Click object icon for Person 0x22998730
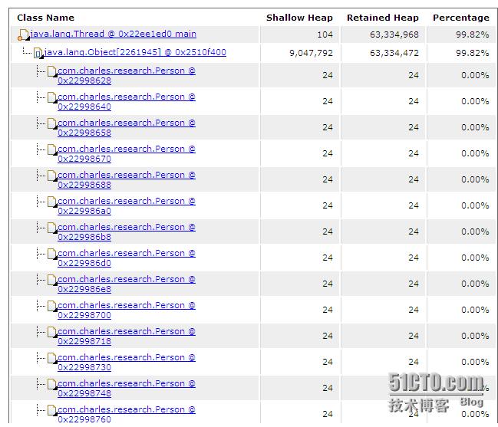This screenshot has width=498, height=427. click(x=52, y=357)
